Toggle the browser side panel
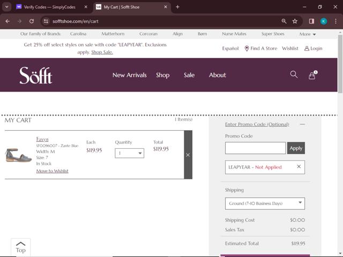The height and width of the screenshot is (257, 343). pos(311,21)
